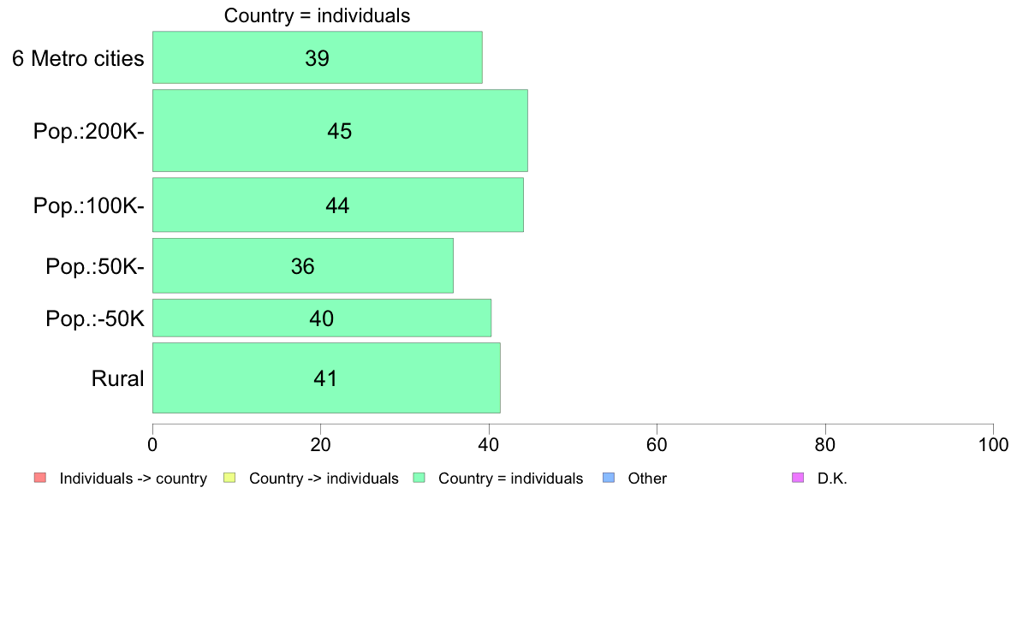Select the Pop.:200K- bar showing 45
The height and width of the screenshot is (630, 1017).
point(340,130)
